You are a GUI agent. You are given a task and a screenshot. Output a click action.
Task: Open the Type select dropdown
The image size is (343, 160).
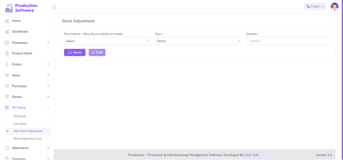(198, 41)
